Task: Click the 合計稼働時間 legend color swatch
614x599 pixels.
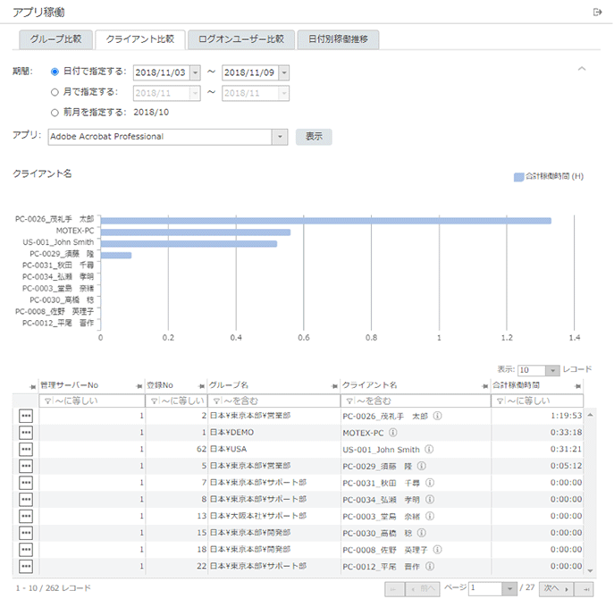Action: tap(518, 177)
